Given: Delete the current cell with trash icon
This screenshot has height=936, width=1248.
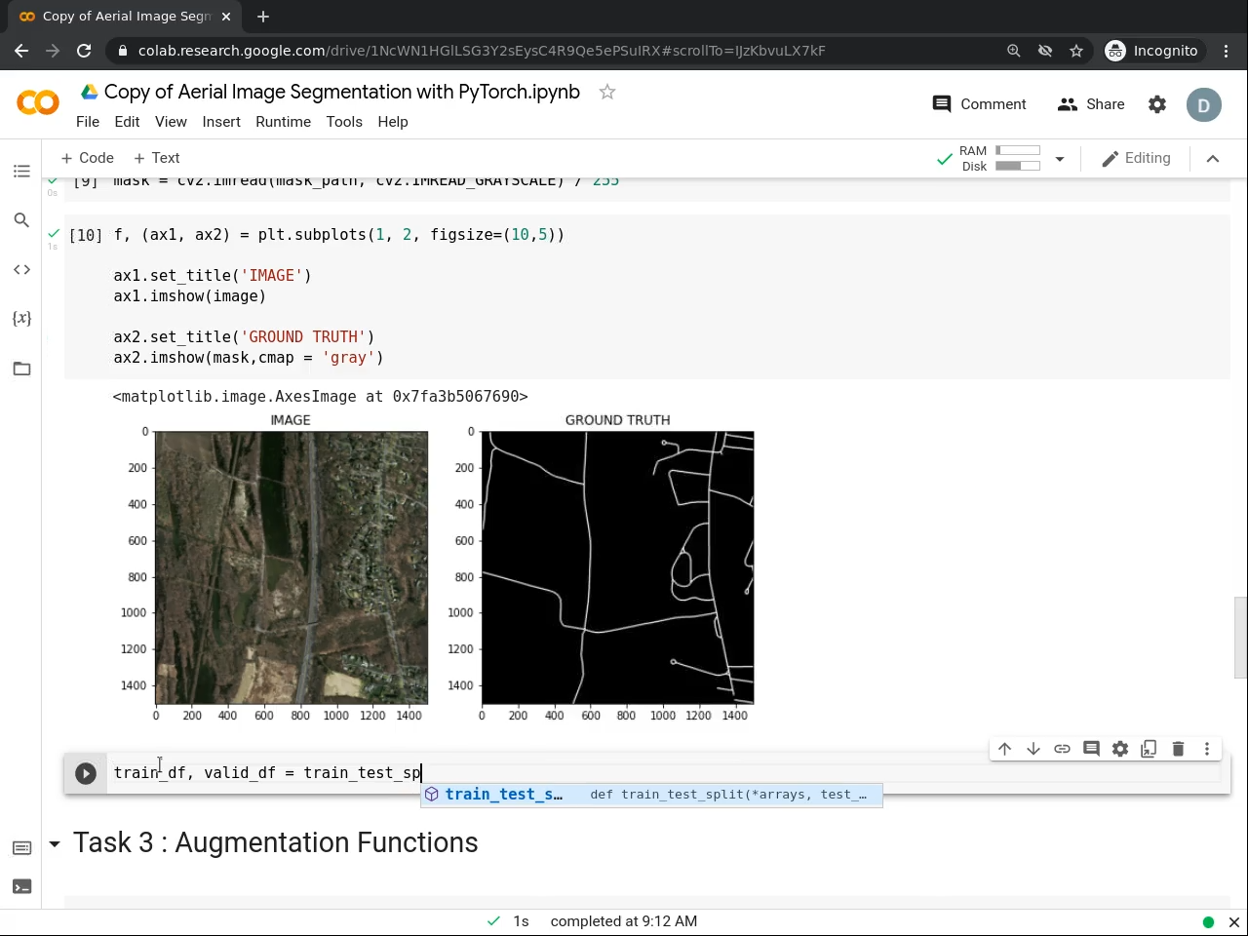Looking at the screenshot, I should click(x=1178, y=749).
